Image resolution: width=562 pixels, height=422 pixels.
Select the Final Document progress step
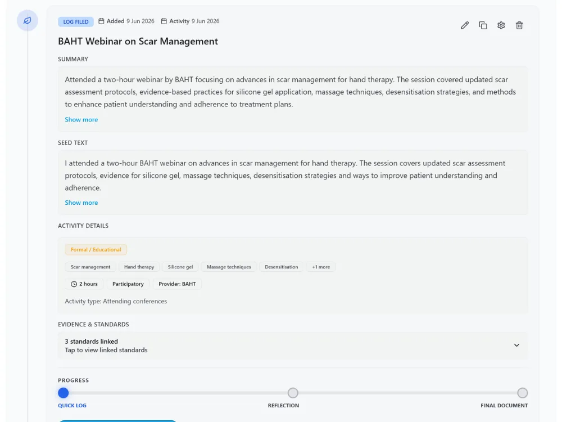tap(522, 393)
